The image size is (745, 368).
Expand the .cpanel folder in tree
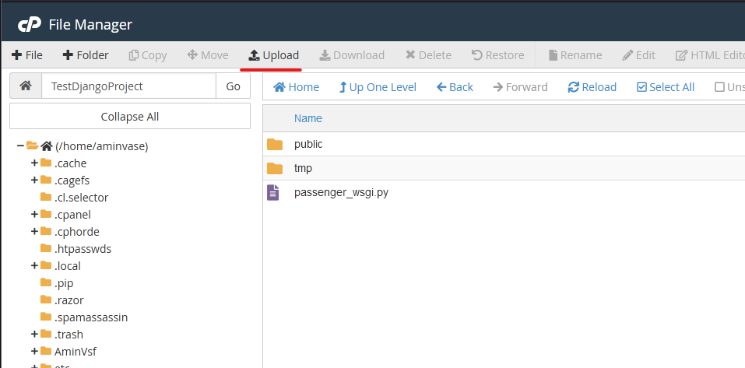click(34, 215)
